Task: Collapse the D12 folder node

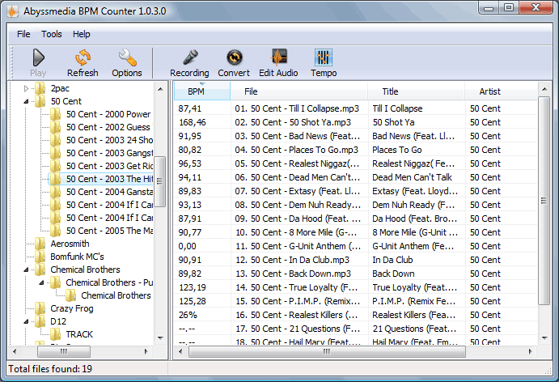Action: 26,322
